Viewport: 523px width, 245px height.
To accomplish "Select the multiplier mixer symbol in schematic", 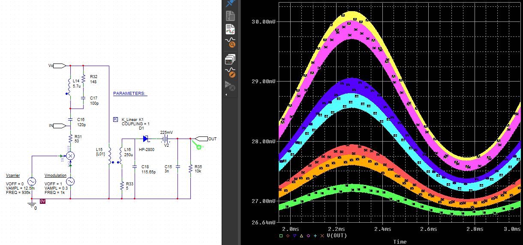I will coord(70,155).
